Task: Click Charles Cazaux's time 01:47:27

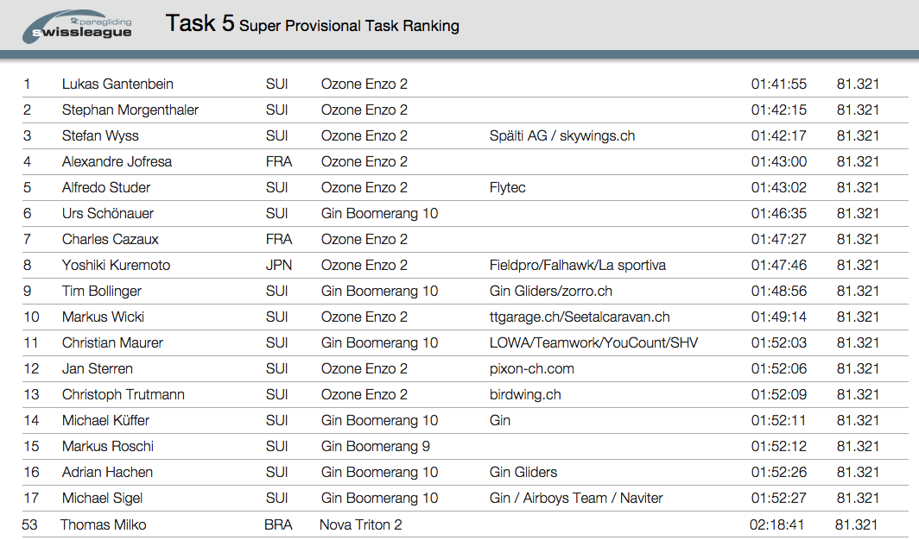Action: (x=779, y=239)
